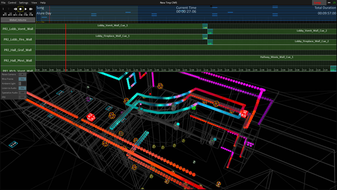The width and height of the screenshot is (337, 190).
Task: Select the red A5 cube in 3D view
Action: (244, 114)
